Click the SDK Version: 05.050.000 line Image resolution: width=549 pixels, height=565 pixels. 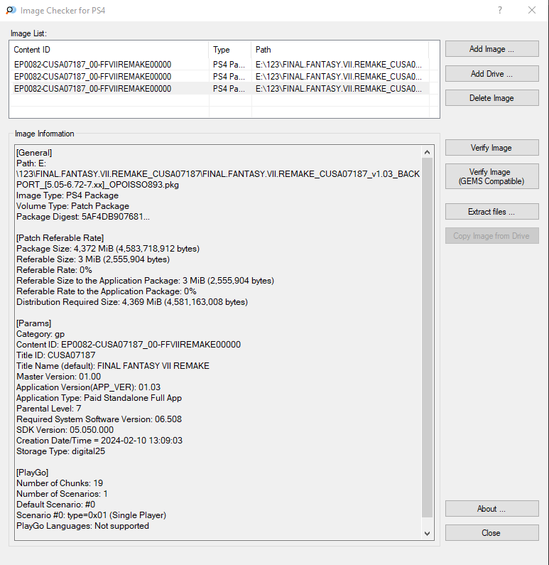pyautogui.click(x=65, y=430)
